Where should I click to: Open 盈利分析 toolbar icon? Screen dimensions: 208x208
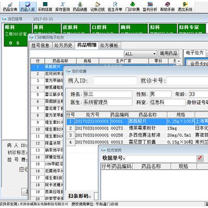point(150,7)
